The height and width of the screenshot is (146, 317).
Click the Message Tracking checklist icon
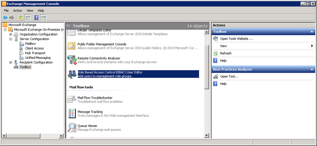72,114
